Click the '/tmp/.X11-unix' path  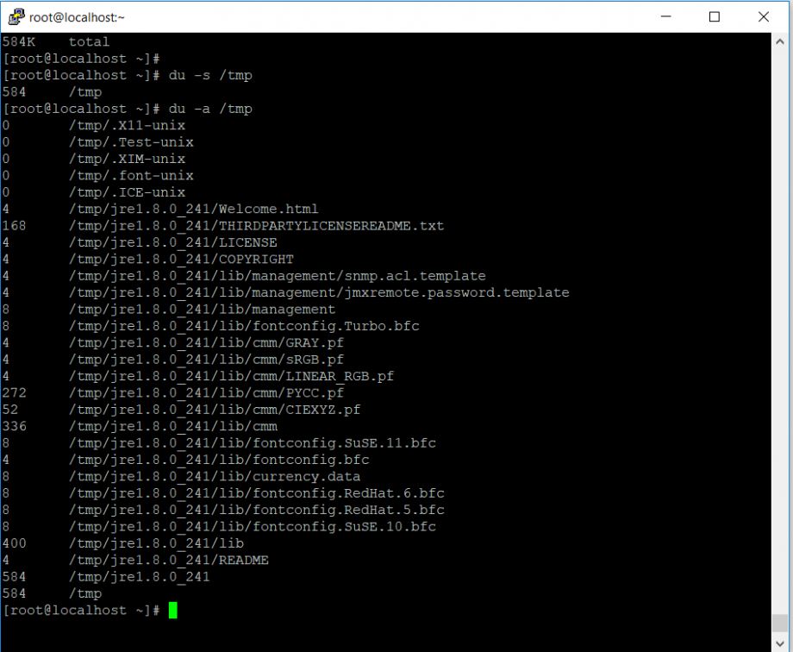[127, 126]
